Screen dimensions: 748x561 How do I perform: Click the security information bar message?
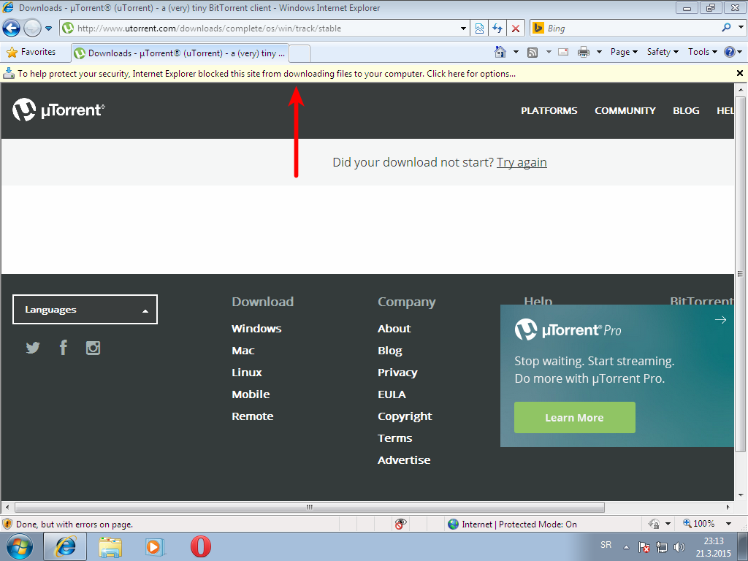point(267,74)
